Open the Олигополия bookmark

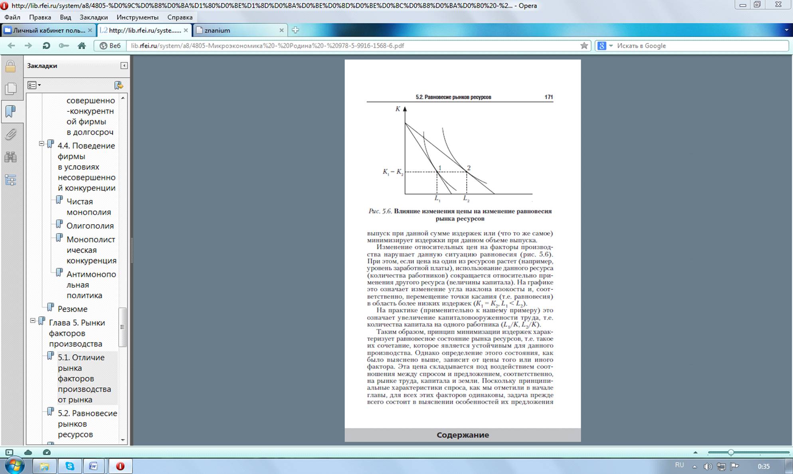click(90, 226)
